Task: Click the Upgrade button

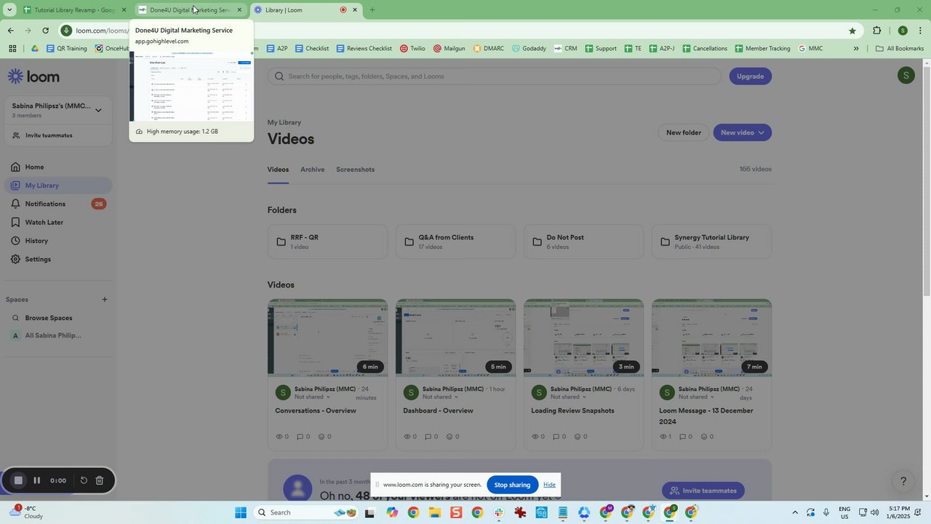Action: (751, 76)
